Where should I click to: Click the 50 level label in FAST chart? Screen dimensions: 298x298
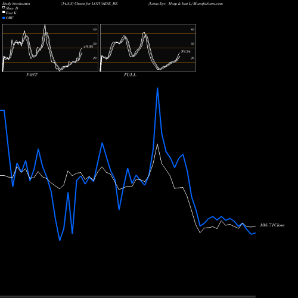(x=95, y=44)
